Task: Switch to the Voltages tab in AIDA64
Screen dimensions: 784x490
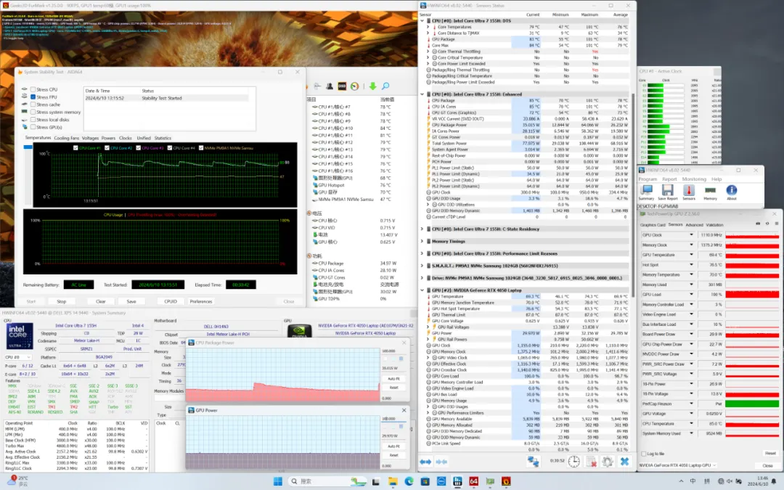Action: [x=91, y=138]
